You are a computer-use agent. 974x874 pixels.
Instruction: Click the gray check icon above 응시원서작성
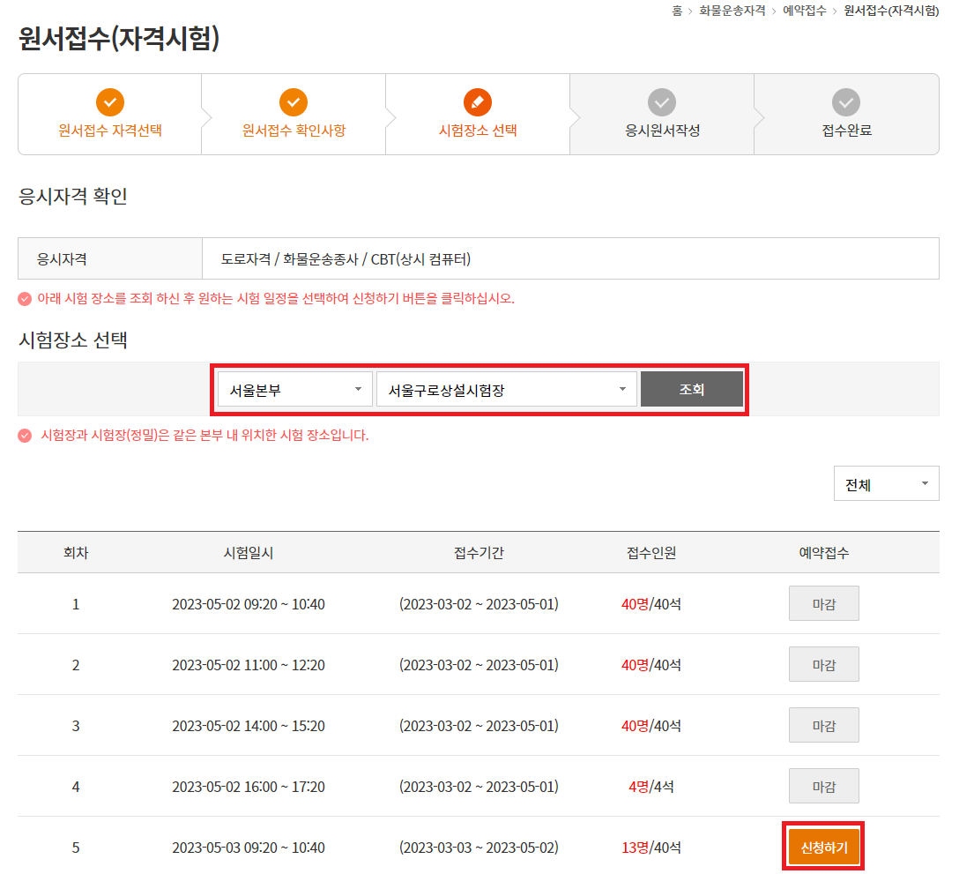coord(661,102)
